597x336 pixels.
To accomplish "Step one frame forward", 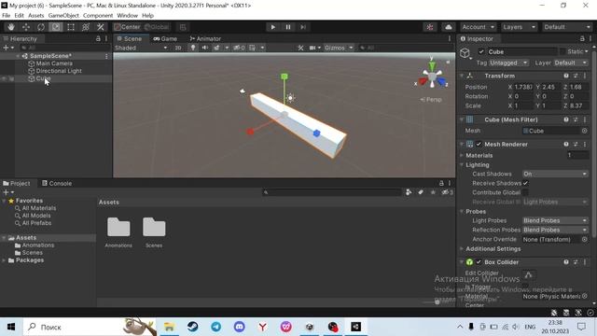I will coord(303,27).
